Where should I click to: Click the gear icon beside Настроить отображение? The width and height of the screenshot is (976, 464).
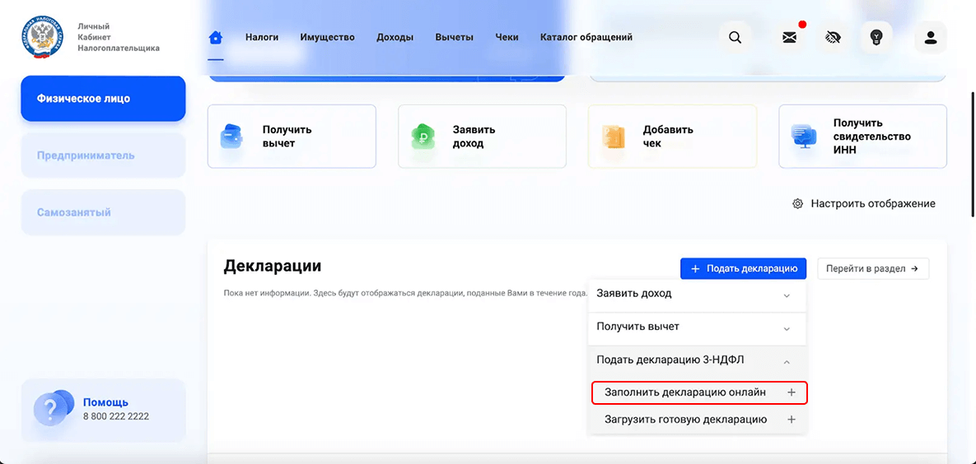click(x=797, y=203)
